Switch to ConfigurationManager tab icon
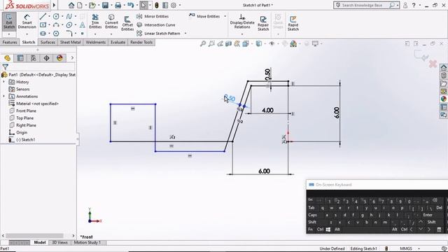Image resolution: width=448 pixels, height=252 pixels. tap(34, 58)
